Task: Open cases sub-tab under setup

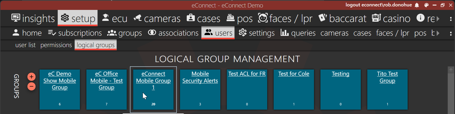Action: 362,33
